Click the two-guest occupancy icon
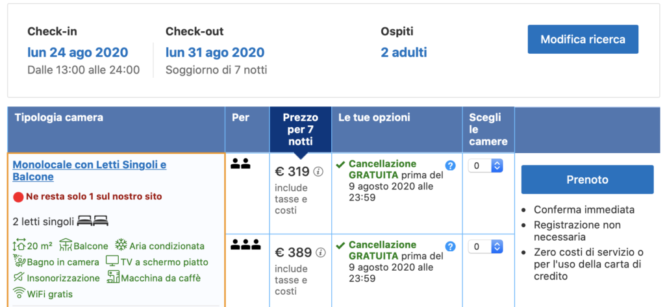The width and height of the screenshot is (665, 307). 240,164
